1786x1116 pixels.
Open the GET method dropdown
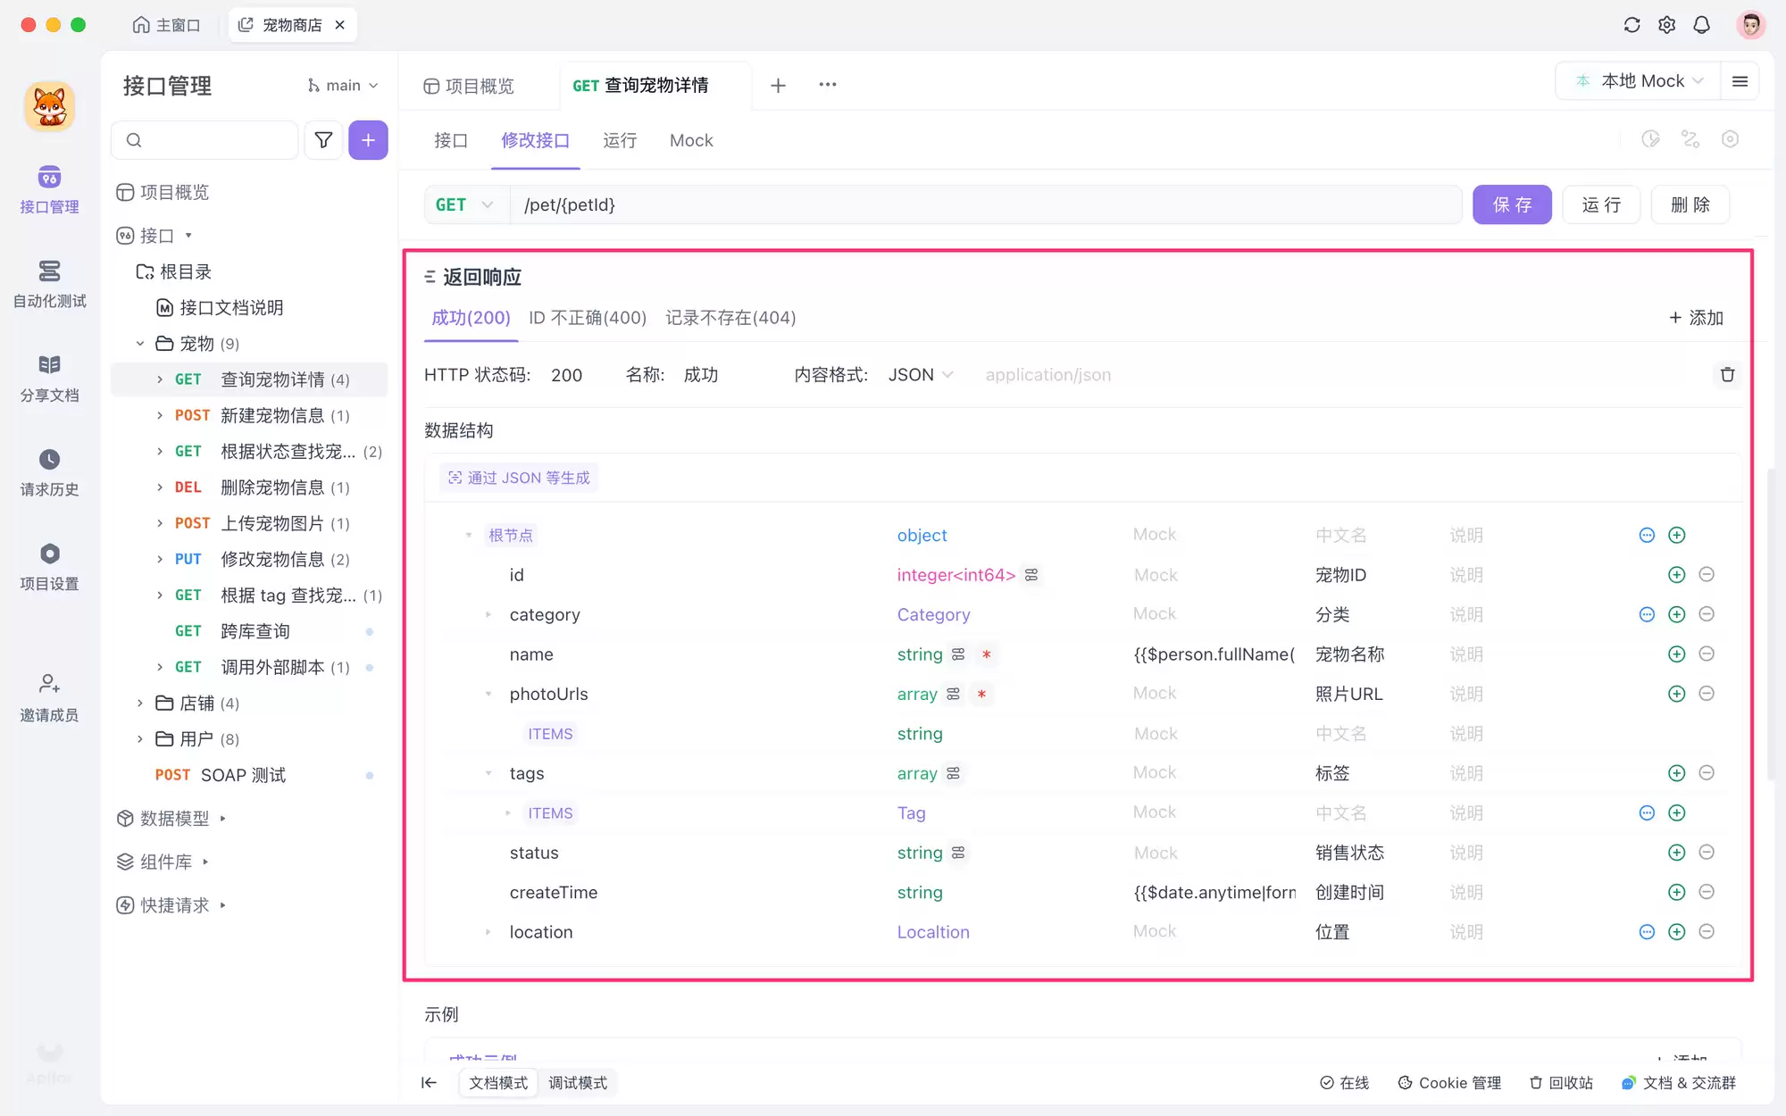tap(464, 205)
